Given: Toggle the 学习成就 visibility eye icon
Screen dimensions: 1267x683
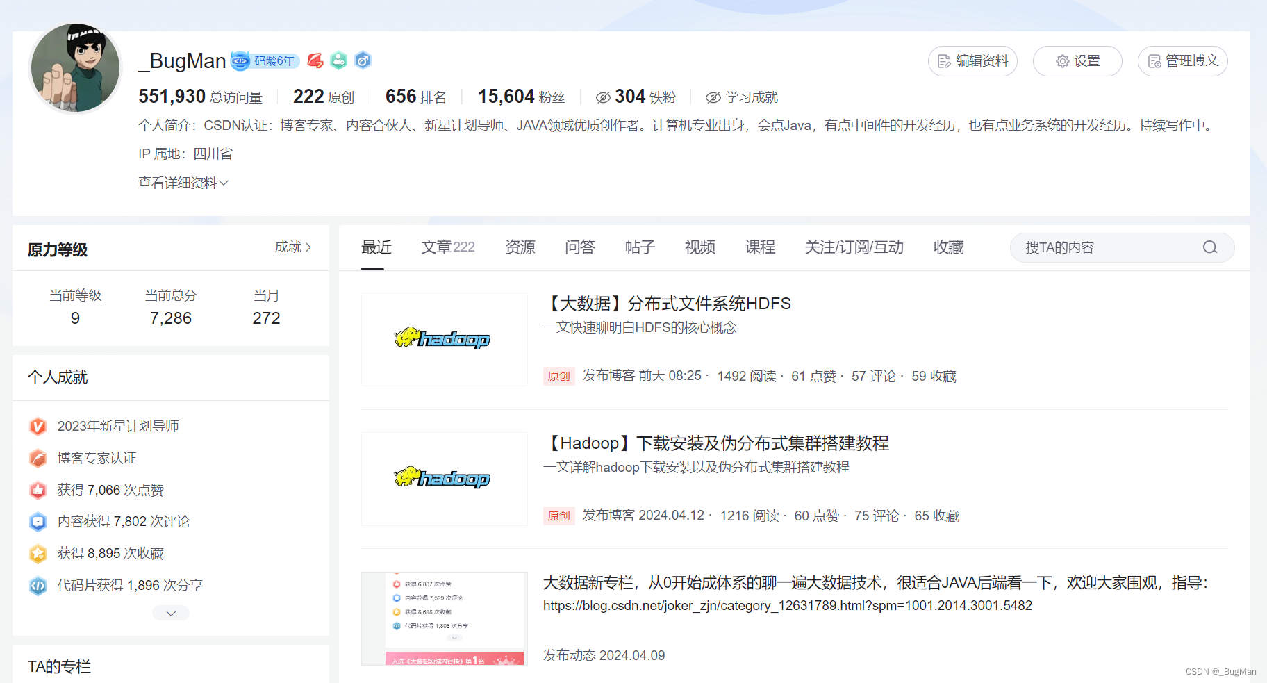Looking at the screenshot, I should (x=713, y=97).
